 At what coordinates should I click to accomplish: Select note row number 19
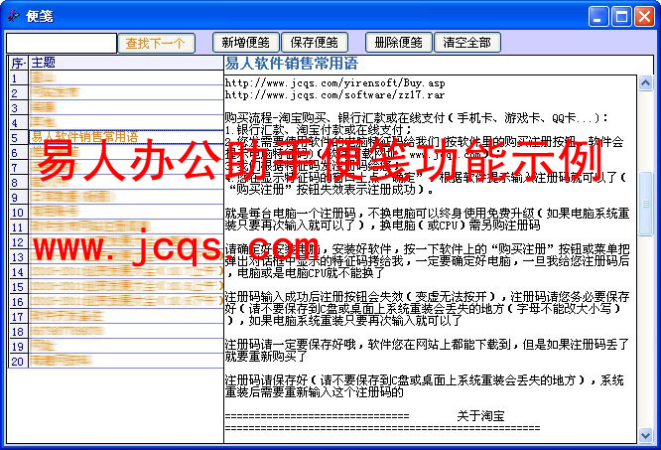[x=116, y=347]
